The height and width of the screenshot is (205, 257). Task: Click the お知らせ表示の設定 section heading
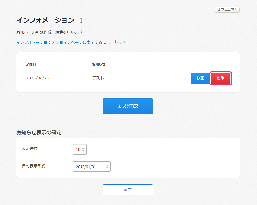[x=39, y=133]
